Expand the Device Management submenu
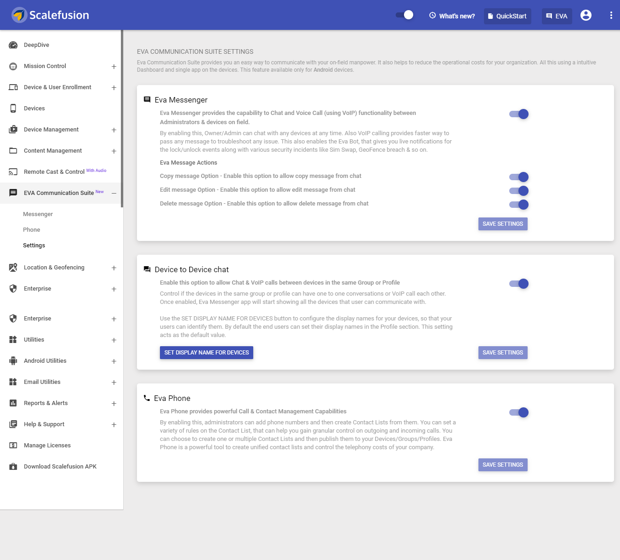Image resolution: width=620 pixels, height=560 pixels. 114,130
